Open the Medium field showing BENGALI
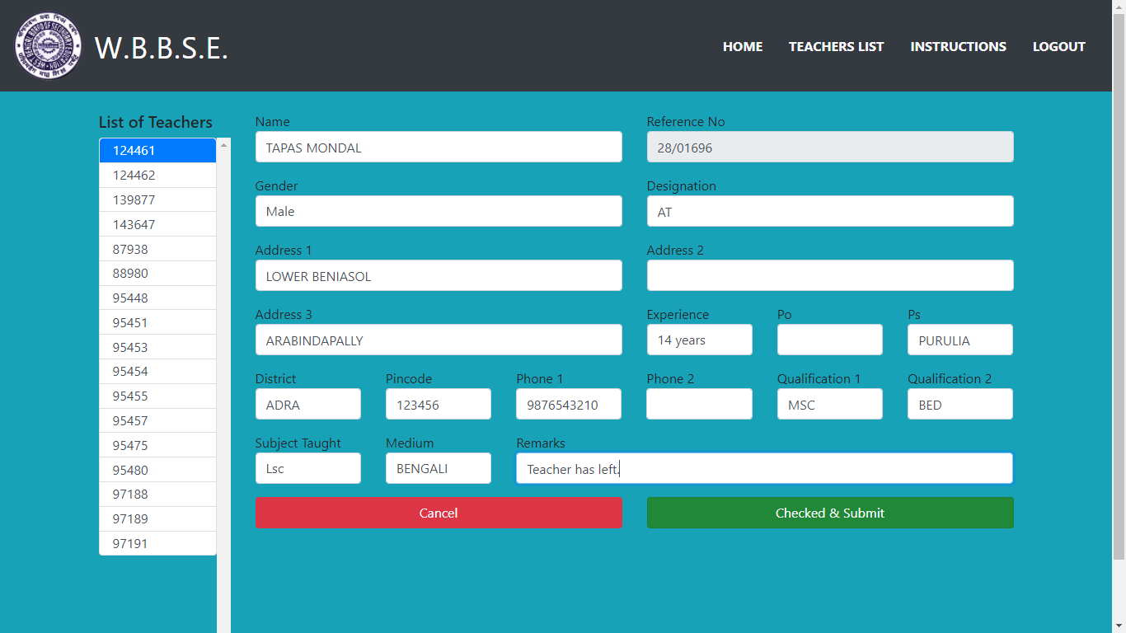 coord(438,469)
